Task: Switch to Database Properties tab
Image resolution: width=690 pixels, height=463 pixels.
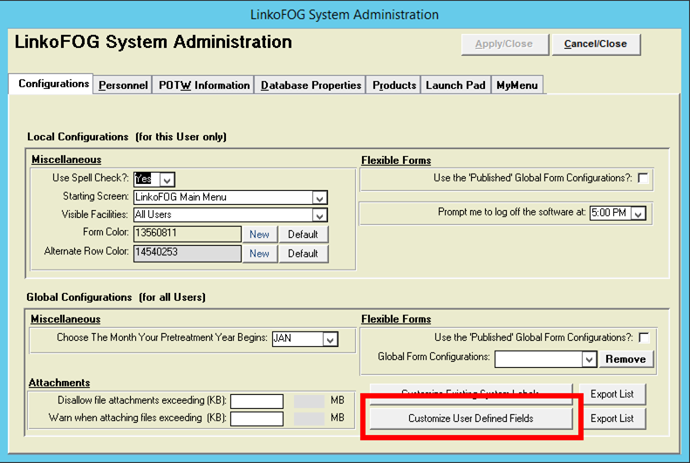Action: click(x=311, y=85)
